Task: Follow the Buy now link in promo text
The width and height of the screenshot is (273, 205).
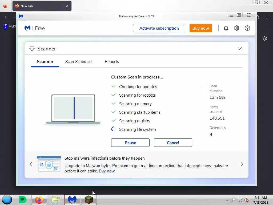Action: click(x=107, y=171)
